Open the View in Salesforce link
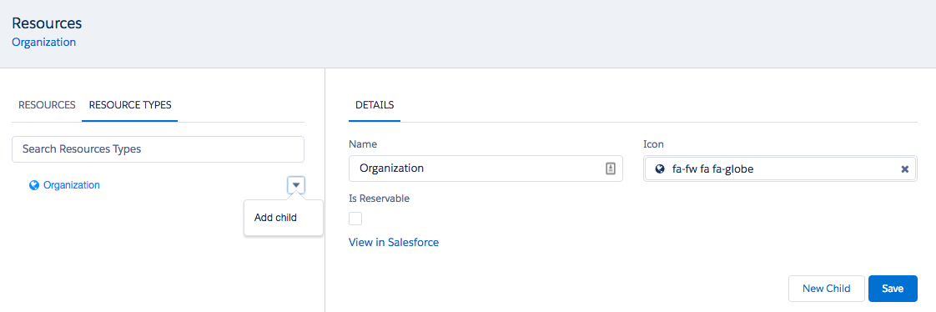The width and height of the screenshot is (936, 312). (394, 242)
